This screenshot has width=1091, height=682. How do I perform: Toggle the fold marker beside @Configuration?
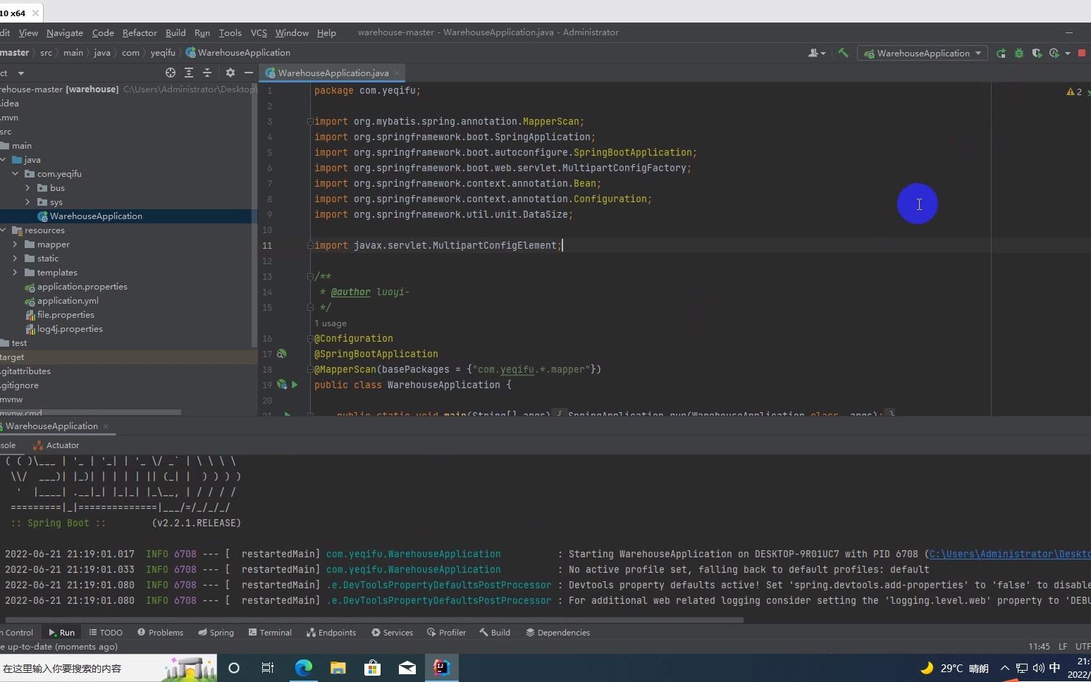click(x=310, y=339)
